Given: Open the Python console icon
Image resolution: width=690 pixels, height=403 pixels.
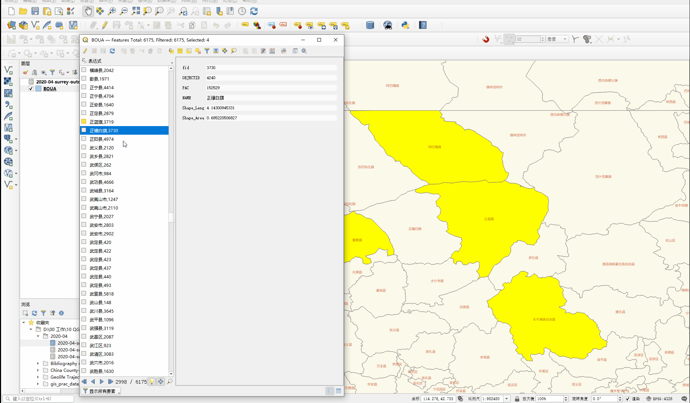Looking at the screenshot, I should click(x=405, y=25).
